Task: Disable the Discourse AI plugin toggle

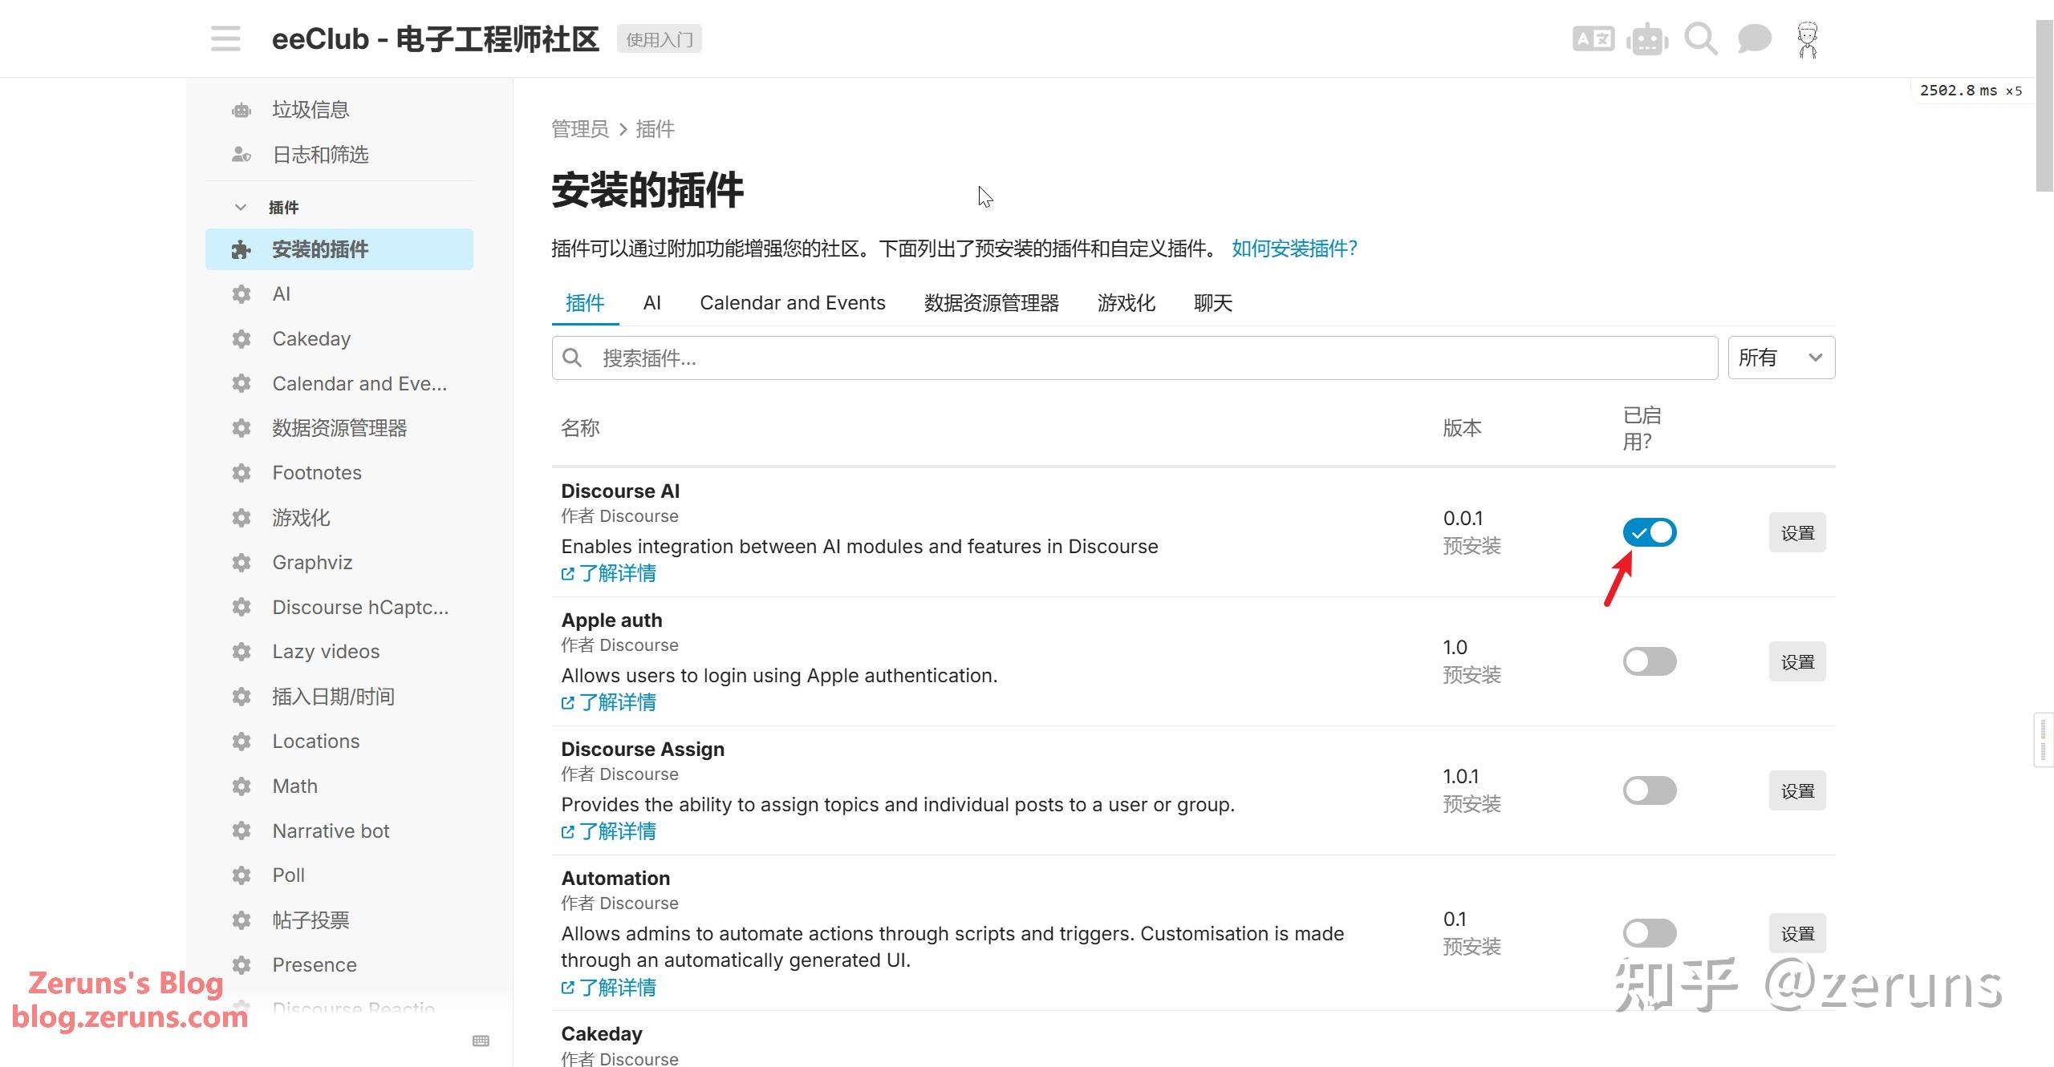Action: coord(1649,532)
